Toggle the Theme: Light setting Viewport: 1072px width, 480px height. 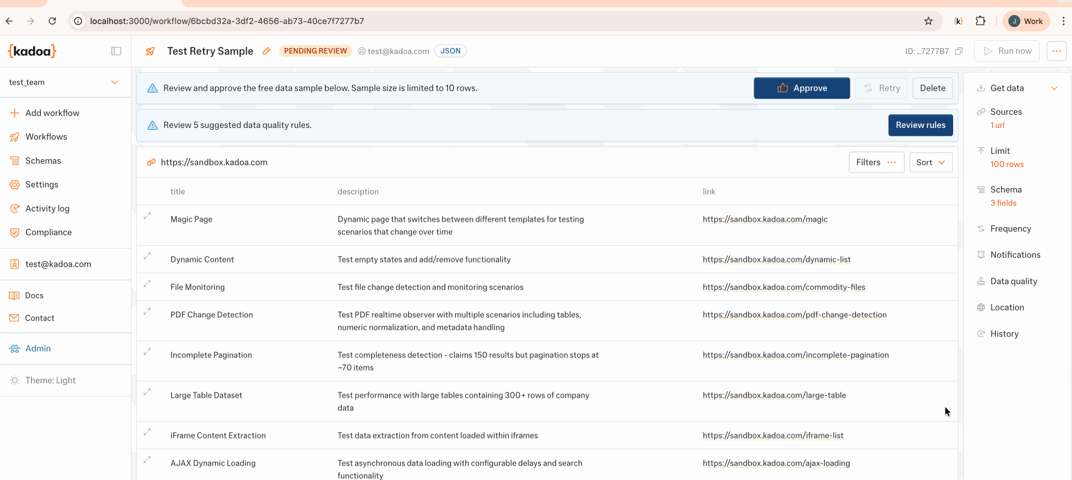(x=50, y=380)
